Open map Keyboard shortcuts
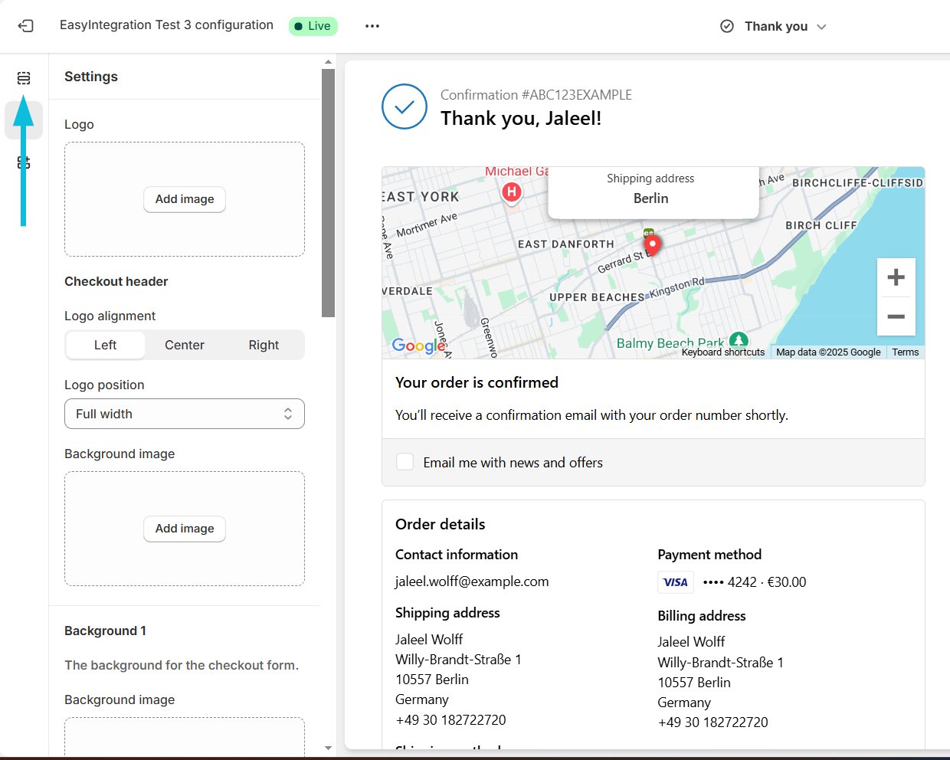Screen dimensions: 950x760 click(723, 352)
